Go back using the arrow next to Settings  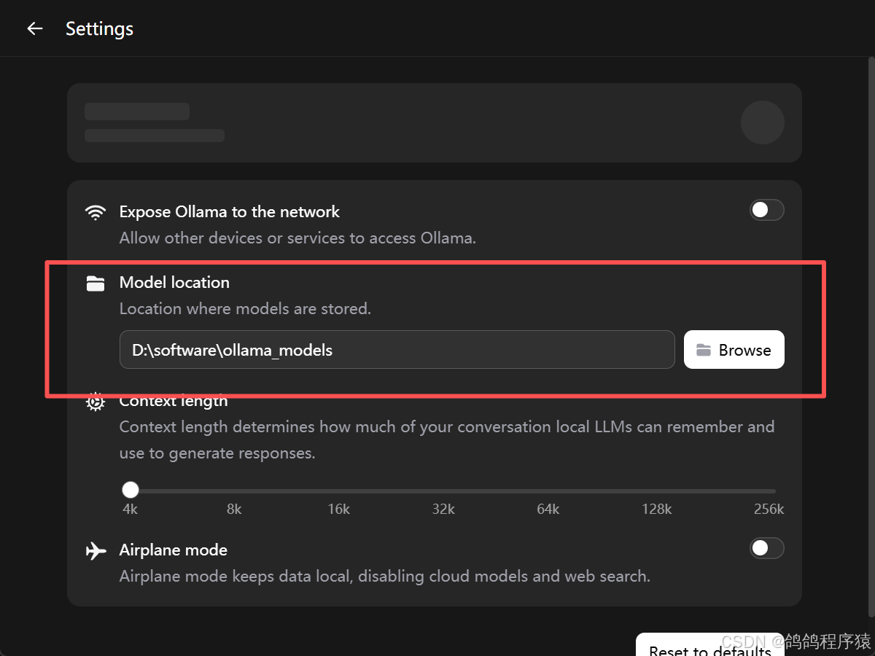tap(34, 28)
